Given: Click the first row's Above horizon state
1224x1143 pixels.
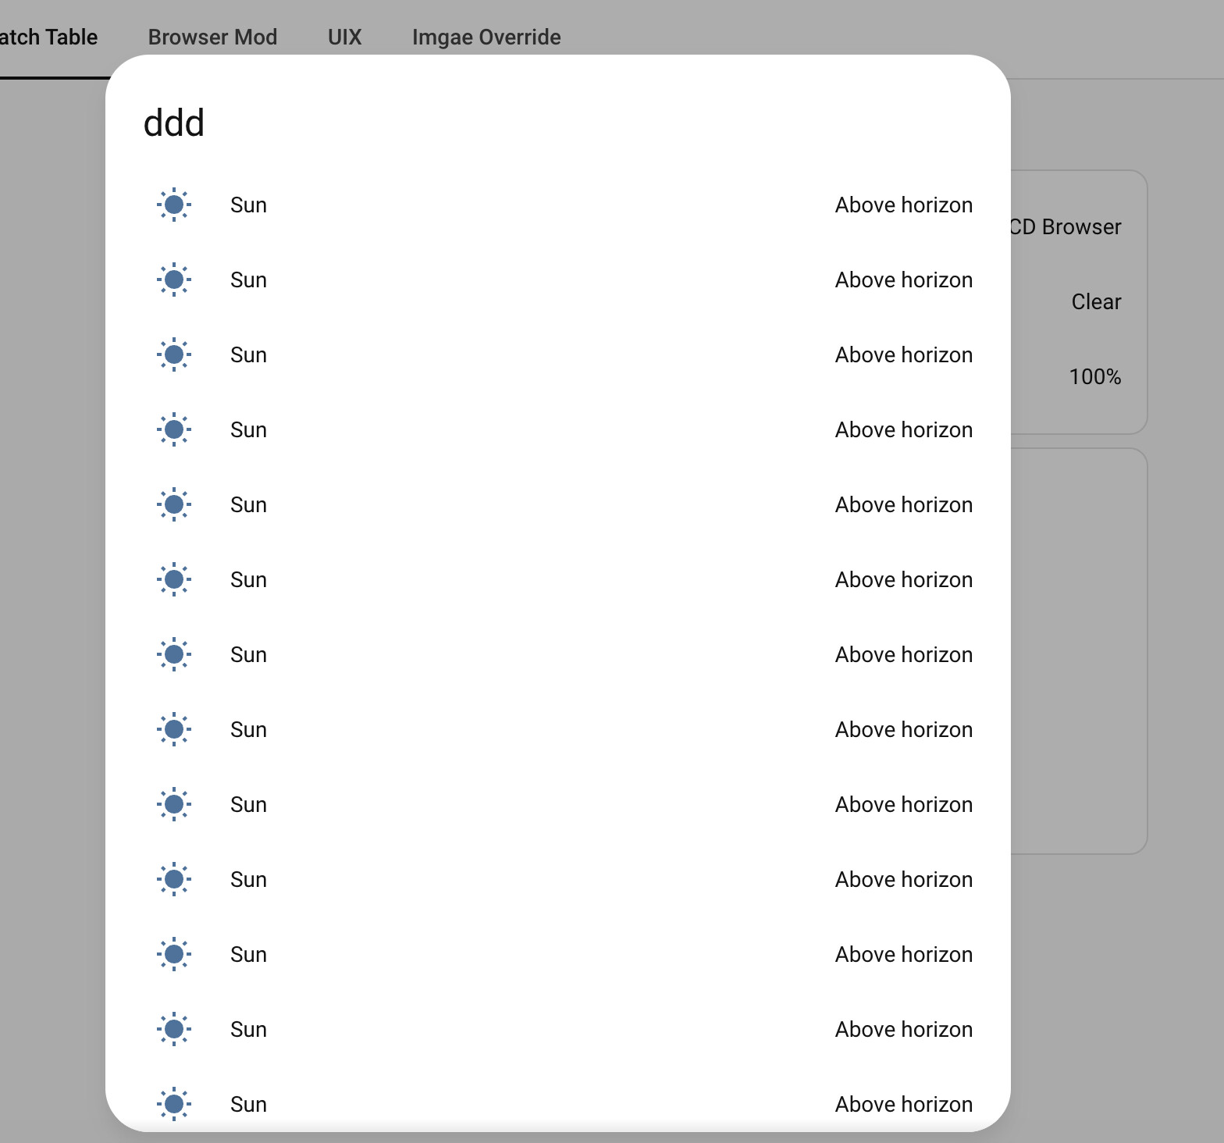Looking at the screenshot, I should (x=903, y=205).
